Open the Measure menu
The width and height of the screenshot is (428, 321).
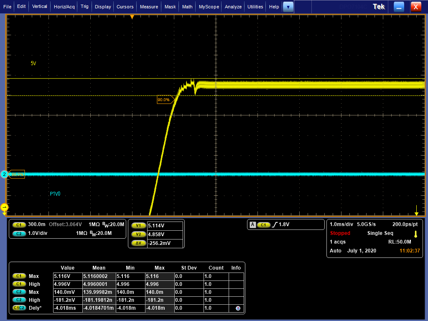pyautogui.click(x=149, y=7)
